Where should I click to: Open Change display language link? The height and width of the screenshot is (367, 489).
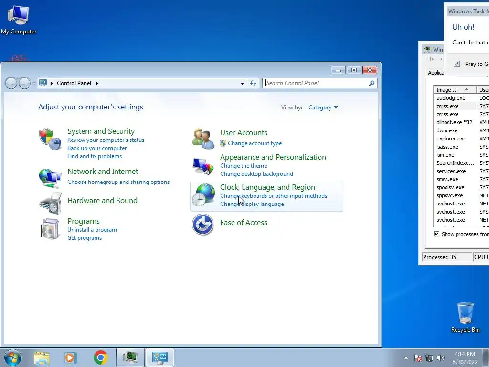252,204
